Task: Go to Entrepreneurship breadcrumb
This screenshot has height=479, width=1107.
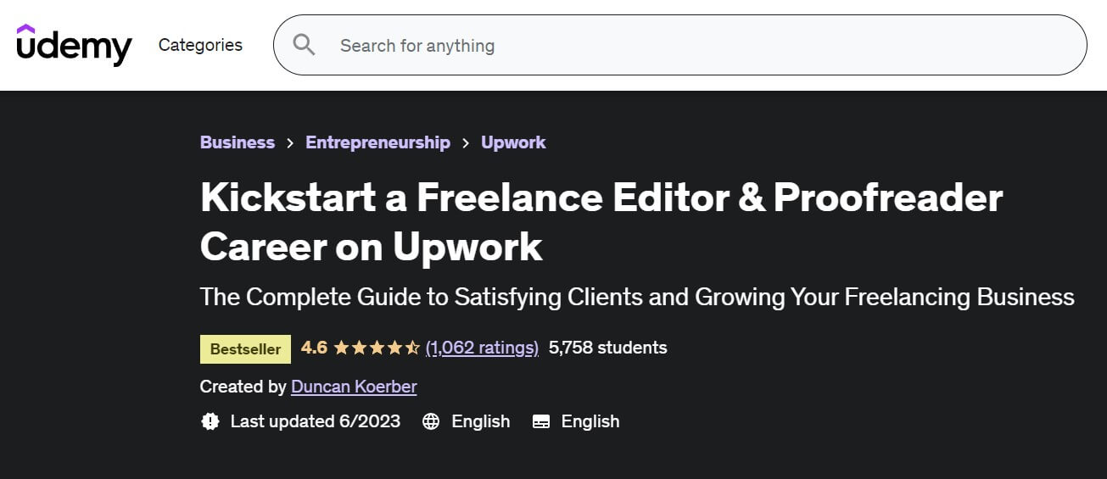Action: pyautogui.click(x=377, y=142)
